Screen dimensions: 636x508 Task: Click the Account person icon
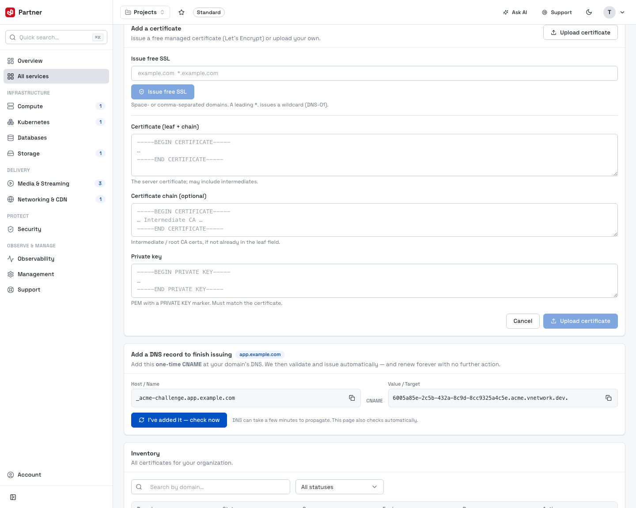click(11, 475)
